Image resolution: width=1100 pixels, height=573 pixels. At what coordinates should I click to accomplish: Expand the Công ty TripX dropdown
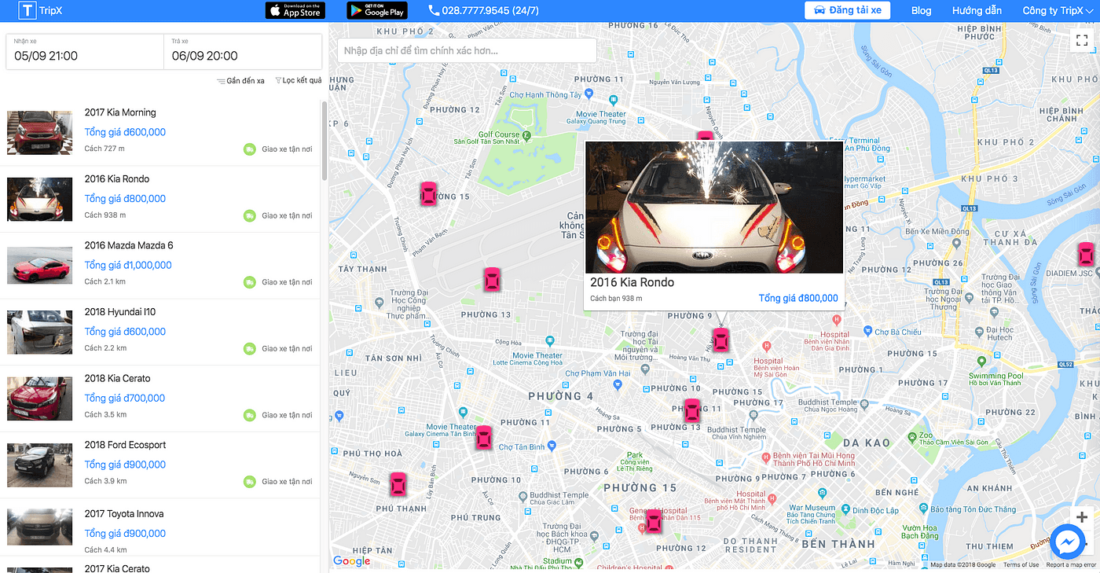(x=1058, y=11)
